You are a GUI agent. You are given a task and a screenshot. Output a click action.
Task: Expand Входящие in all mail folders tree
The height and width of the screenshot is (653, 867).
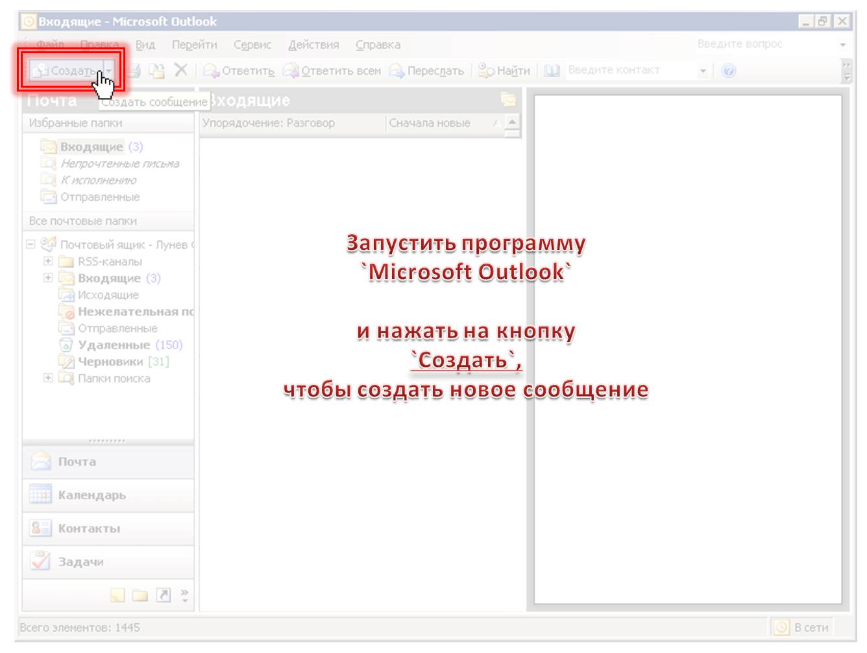click(48, 278)
